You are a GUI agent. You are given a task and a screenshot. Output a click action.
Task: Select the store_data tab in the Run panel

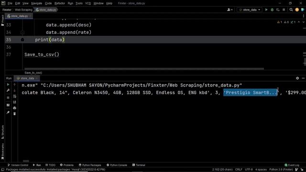pos(27,78)
